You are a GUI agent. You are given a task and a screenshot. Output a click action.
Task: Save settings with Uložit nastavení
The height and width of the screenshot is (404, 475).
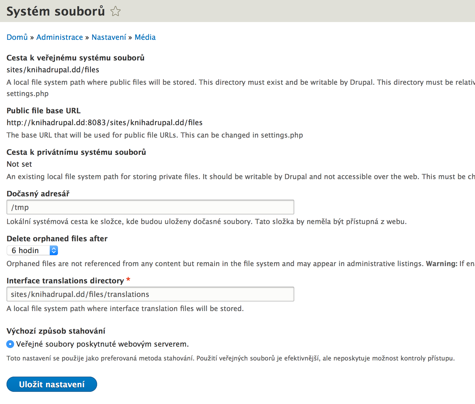tap(52, 384)
